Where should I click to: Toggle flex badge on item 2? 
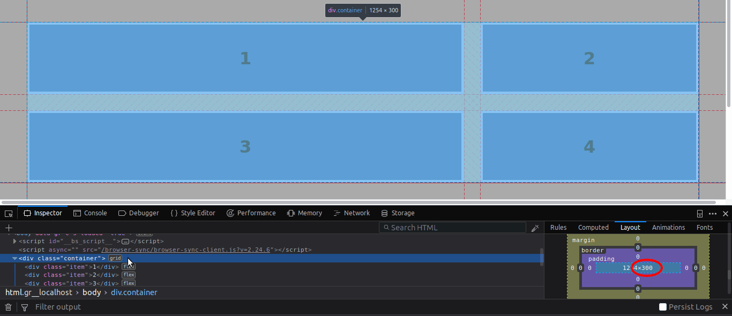(x=129, y=275)
